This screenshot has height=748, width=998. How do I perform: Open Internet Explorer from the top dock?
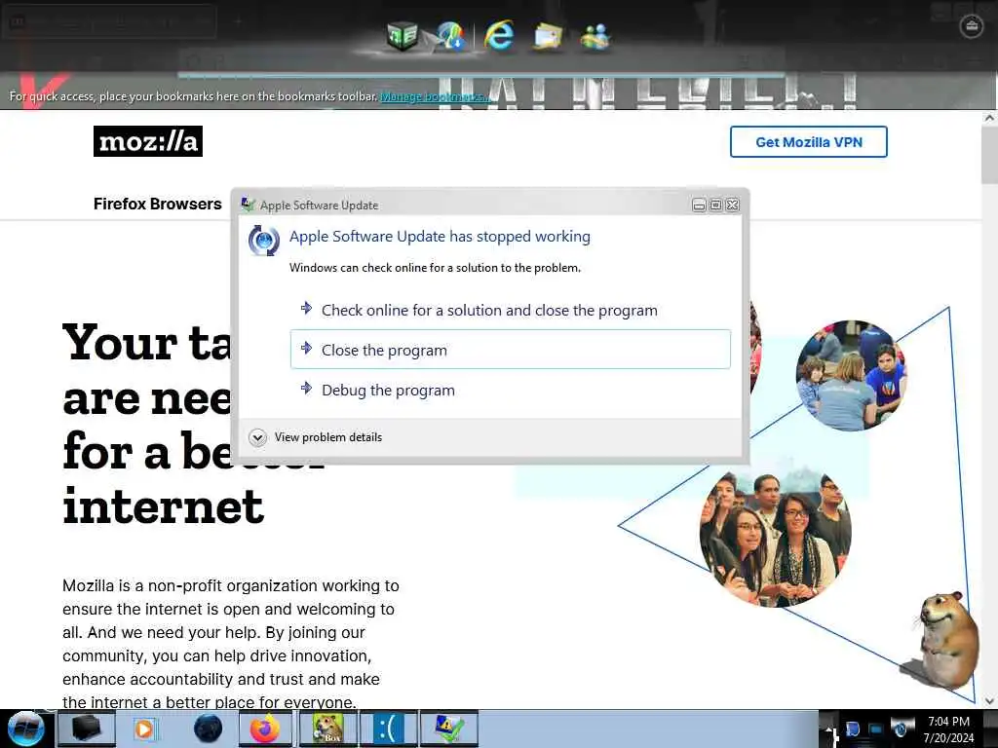pos(498,35)
